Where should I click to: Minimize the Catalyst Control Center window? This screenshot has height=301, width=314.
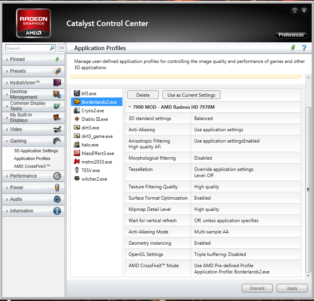[x=295, y=11]
